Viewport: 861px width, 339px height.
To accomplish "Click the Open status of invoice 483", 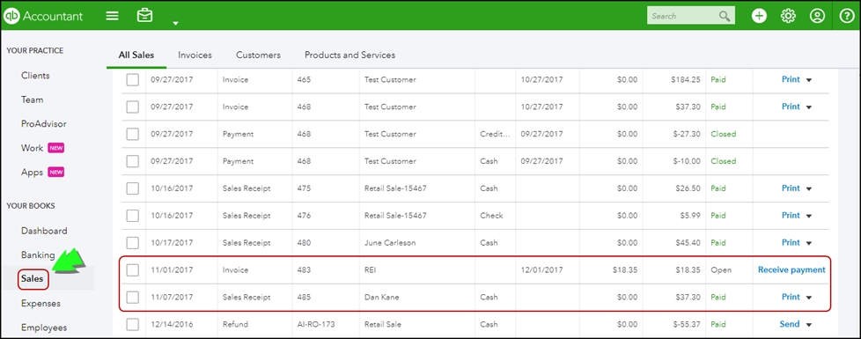I will pyautogui.click(x=721, y=270).
